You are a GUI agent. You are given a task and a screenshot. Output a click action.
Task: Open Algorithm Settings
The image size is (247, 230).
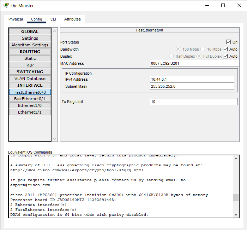[x=30, y=45]
